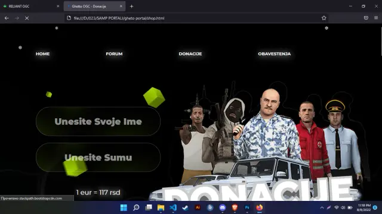
Task: Bookmark this page with the star
Action: coord(324,18)
